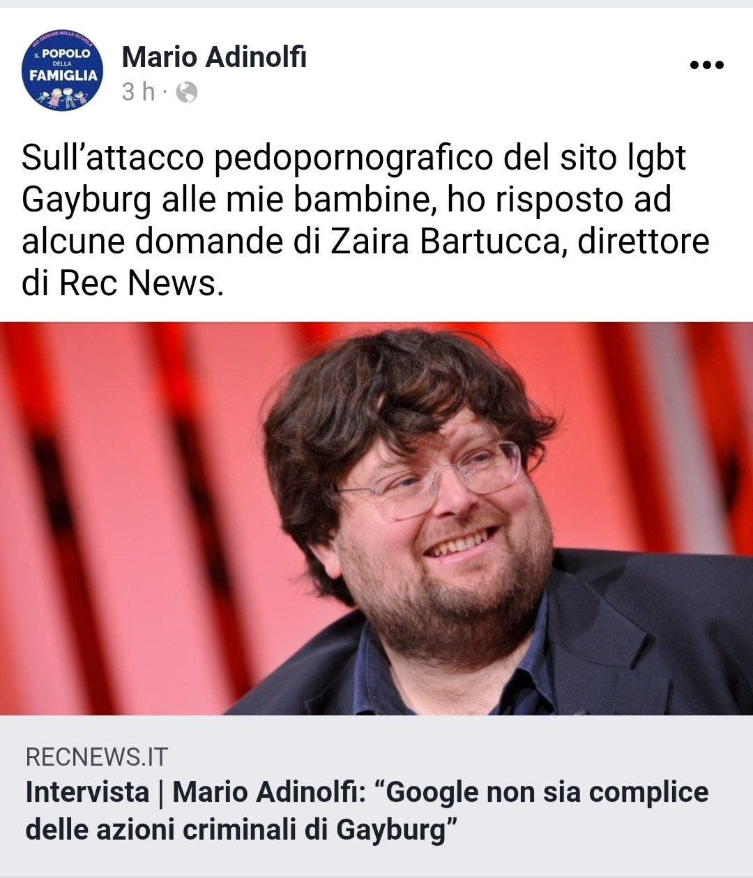Screen dimensions: 753x878
Task: Open the Il Popolo della Famiglia profile picture
Action: pyautogui.click(x=63, y=70)
